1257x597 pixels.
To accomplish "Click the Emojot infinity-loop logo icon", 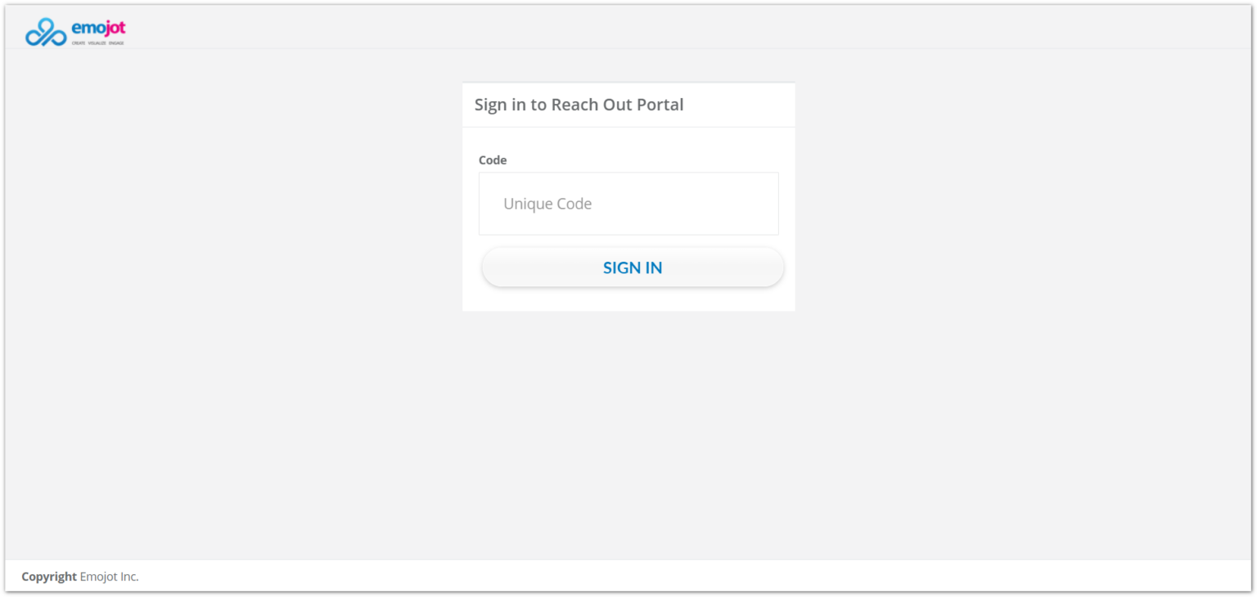I will 45,33.
